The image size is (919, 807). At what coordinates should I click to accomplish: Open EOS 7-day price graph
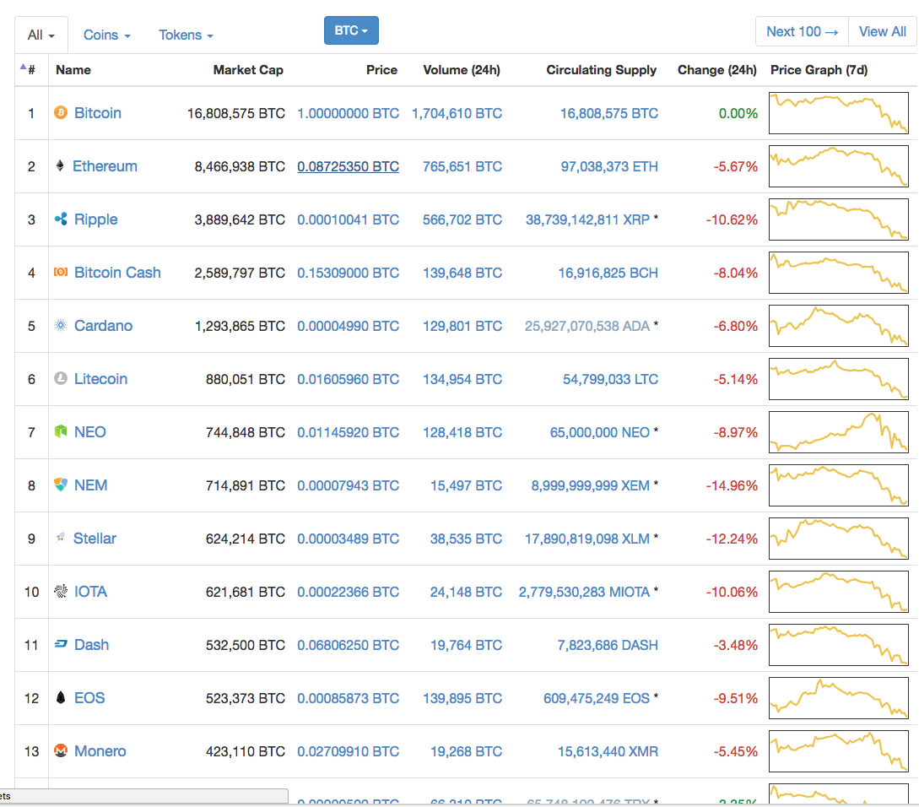click(839, 698)
